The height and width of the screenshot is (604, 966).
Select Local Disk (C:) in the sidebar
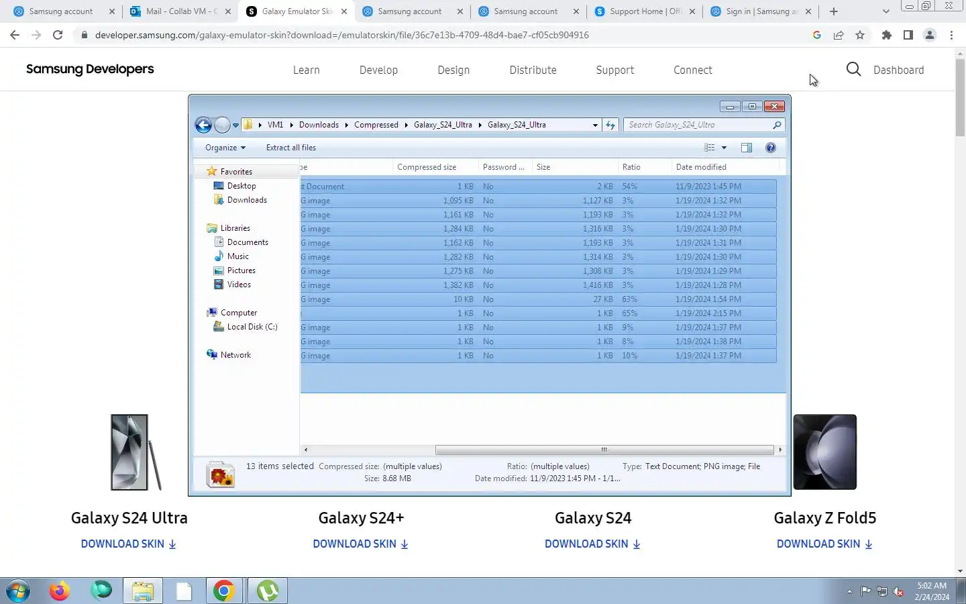click(x=252, y=327)
